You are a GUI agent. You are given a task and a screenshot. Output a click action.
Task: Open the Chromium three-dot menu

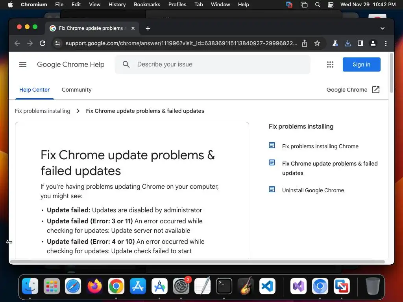(386, 43)
